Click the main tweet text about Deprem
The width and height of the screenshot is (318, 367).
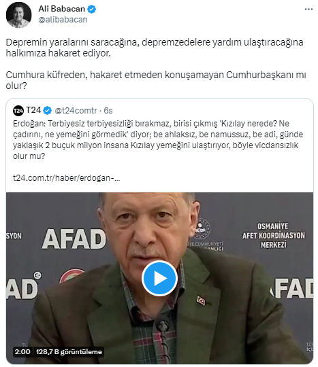point(155,48)
